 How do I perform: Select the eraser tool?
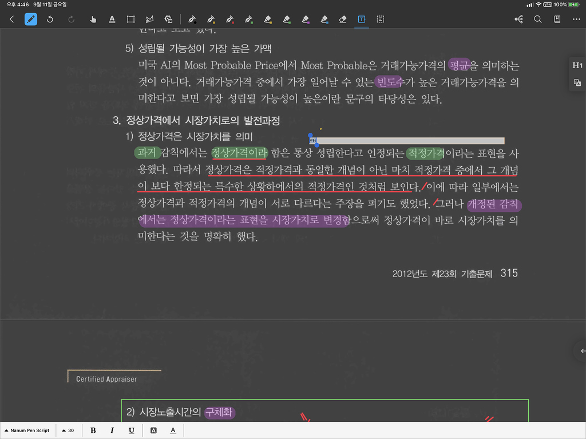343,19
